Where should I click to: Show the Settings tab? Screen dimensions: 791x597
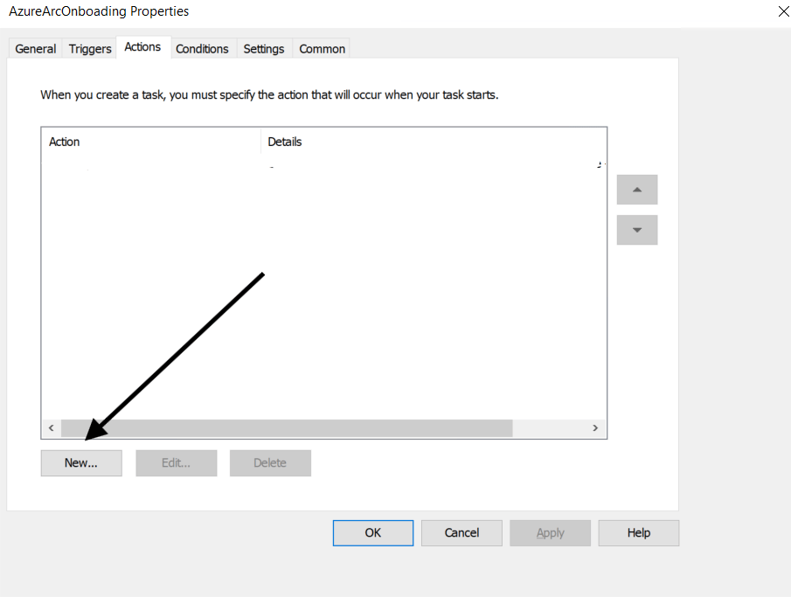(264, 49)
